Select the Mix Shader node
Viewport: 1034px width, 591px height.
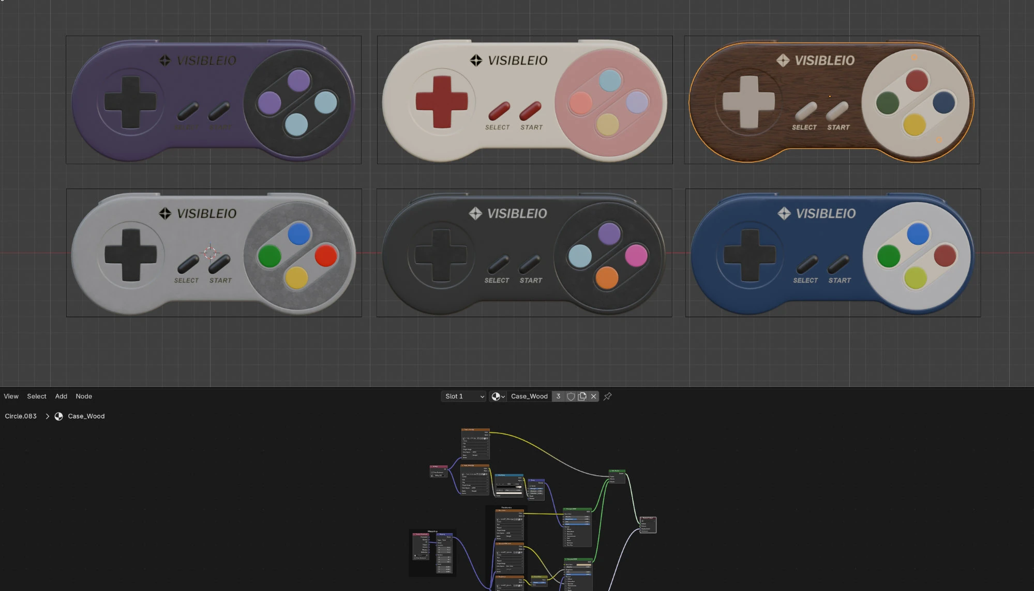(617, 476)
